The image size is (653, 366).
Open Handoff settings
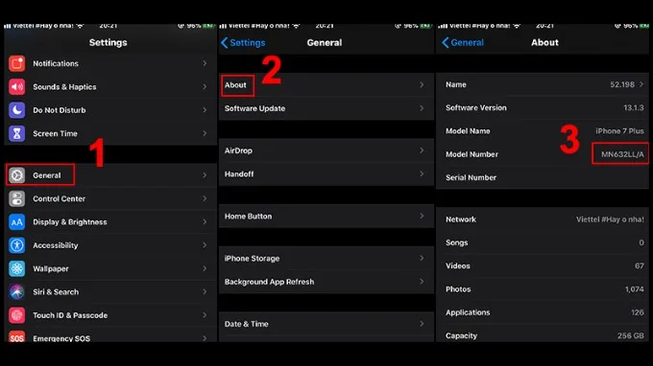(326, 173)
